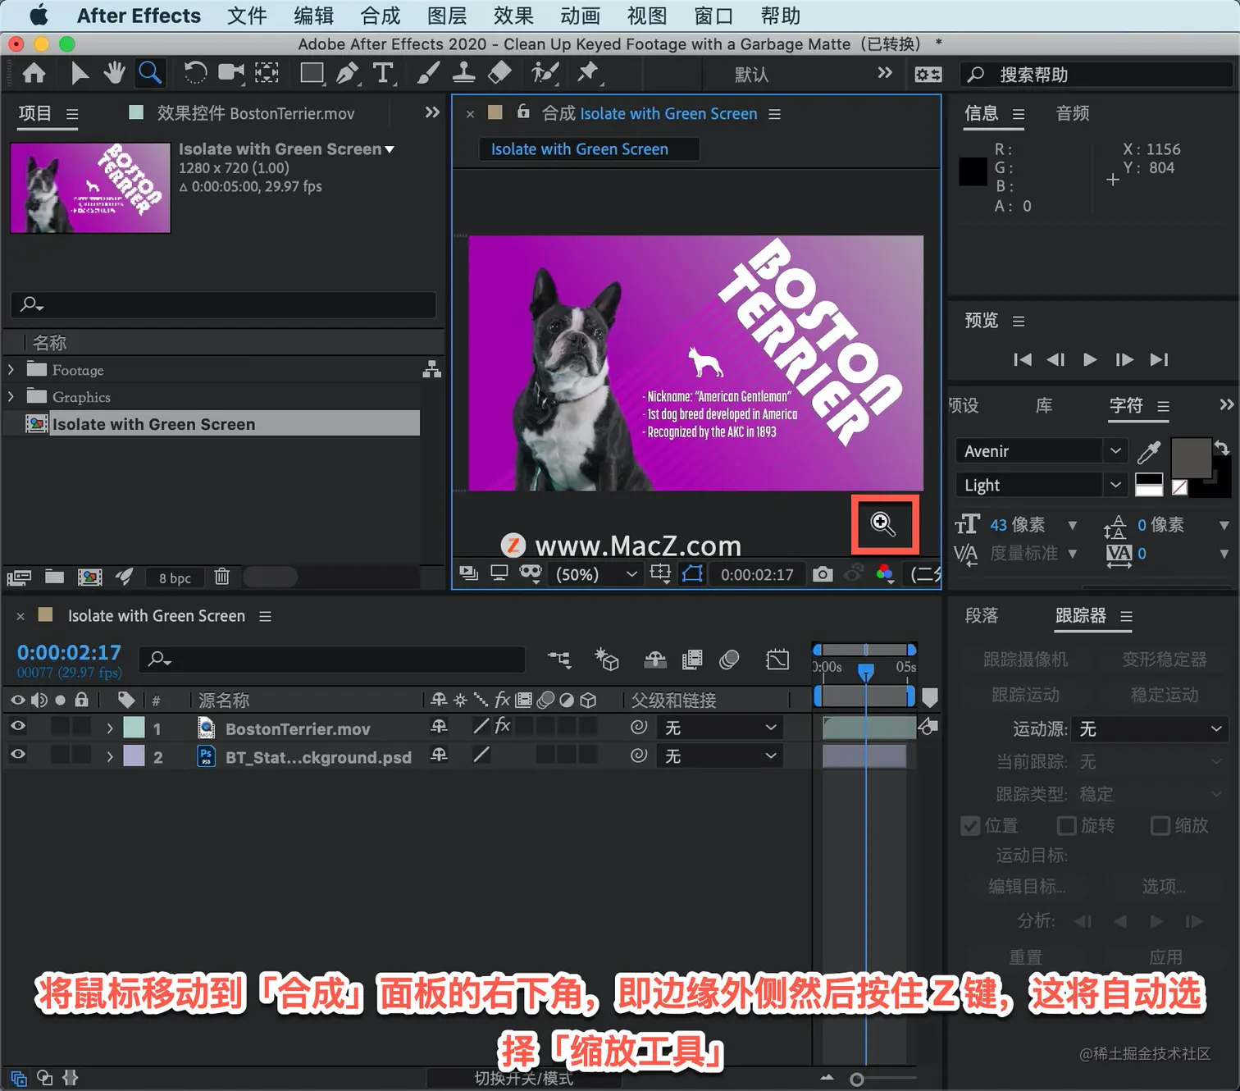Toggle the 旋转 checkbox in tracker
This screenshot has height=1091, width=1240.
click(x=1066, y=825)
